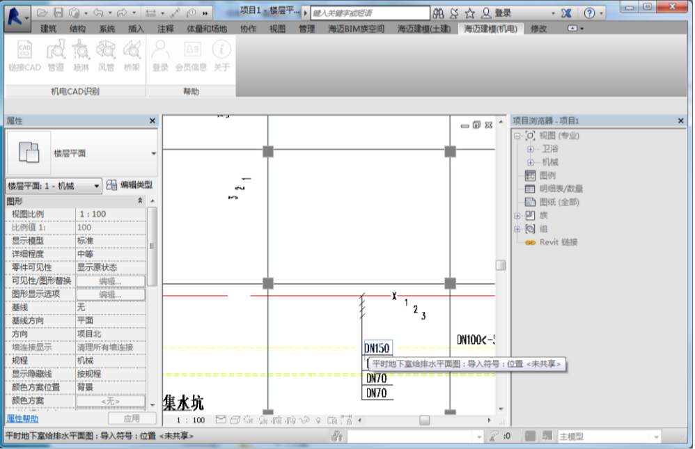Click the 视图比例 1 : 100 value
Viewport: 695px width, 449px height.
coord(111,214)
